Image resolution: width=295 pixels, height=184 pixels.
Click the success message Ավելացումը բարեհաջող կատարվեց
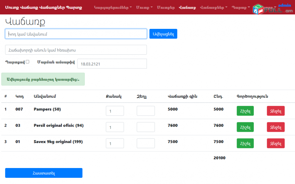click(x=43, y=79)
